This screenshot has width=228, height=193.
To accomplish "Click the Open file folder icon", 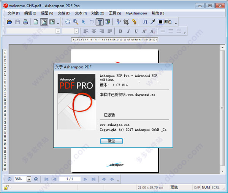I will 9,22.
